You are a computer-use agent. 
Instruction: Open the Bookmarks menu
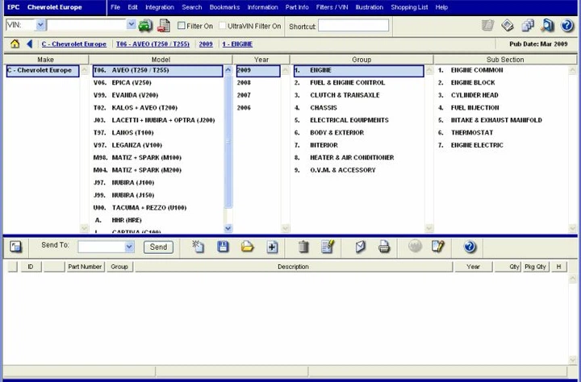[224, 7]
